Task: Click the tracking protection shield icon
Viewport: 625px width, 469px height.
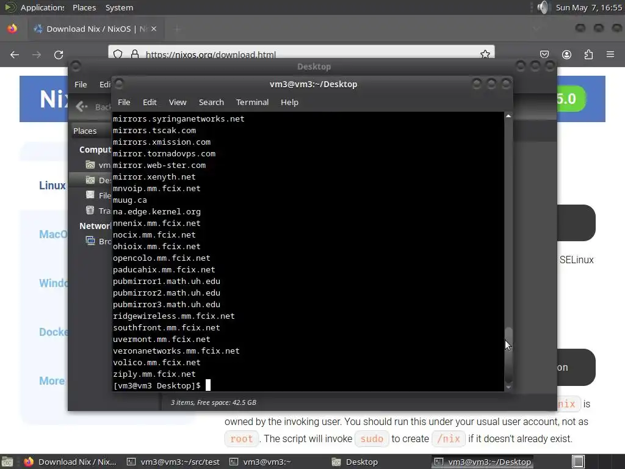Action: (118, 54)
